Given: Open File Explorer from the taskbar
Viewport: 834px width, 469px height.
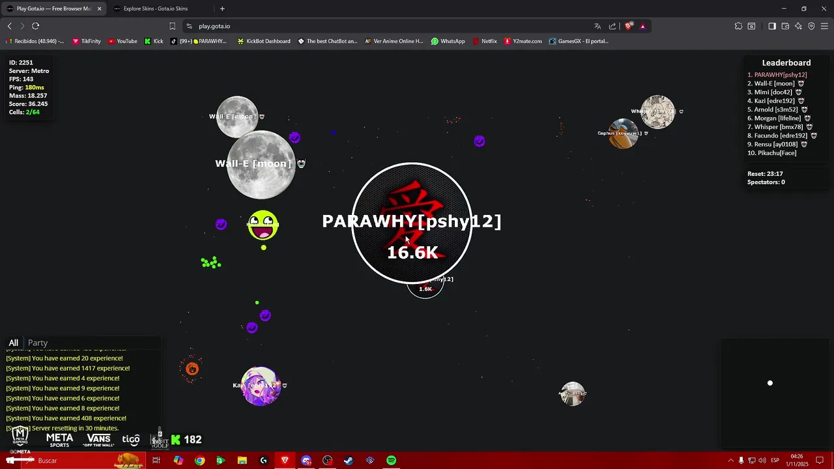Looking at the screenshot, I should (242, 461).
